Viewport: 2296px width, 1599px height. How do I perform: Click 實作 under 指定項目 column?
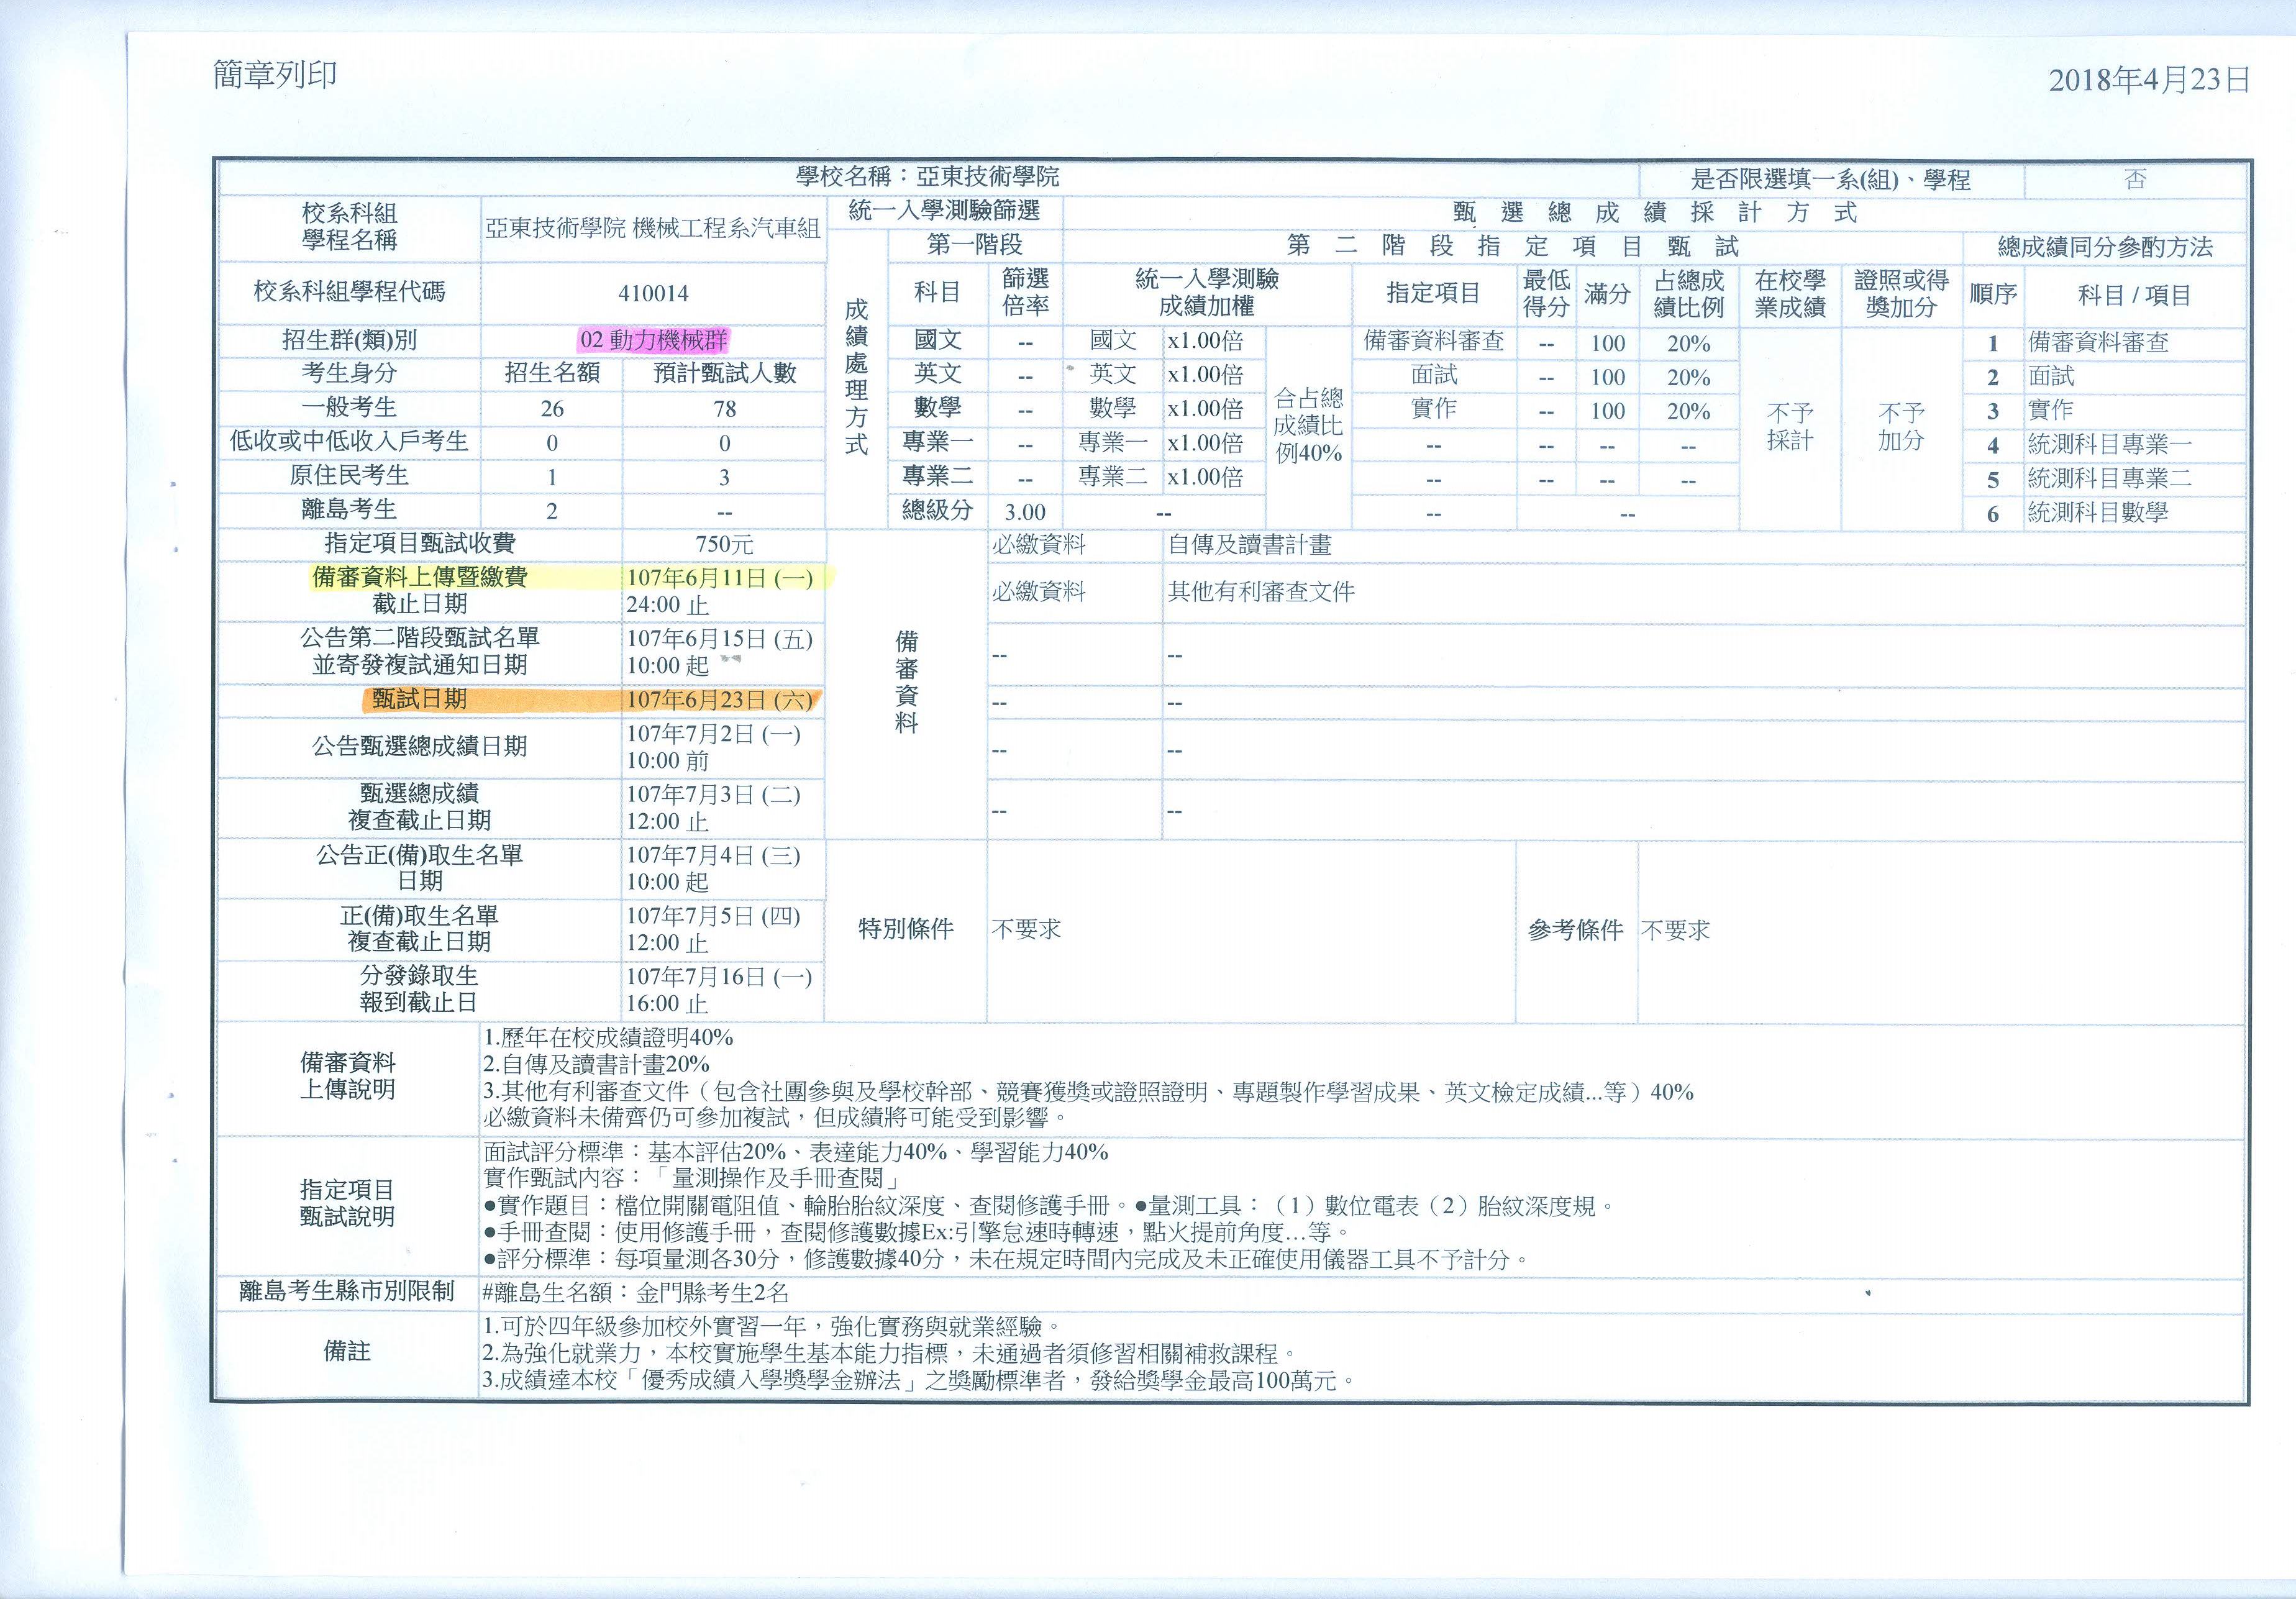tap(1434, 409)
